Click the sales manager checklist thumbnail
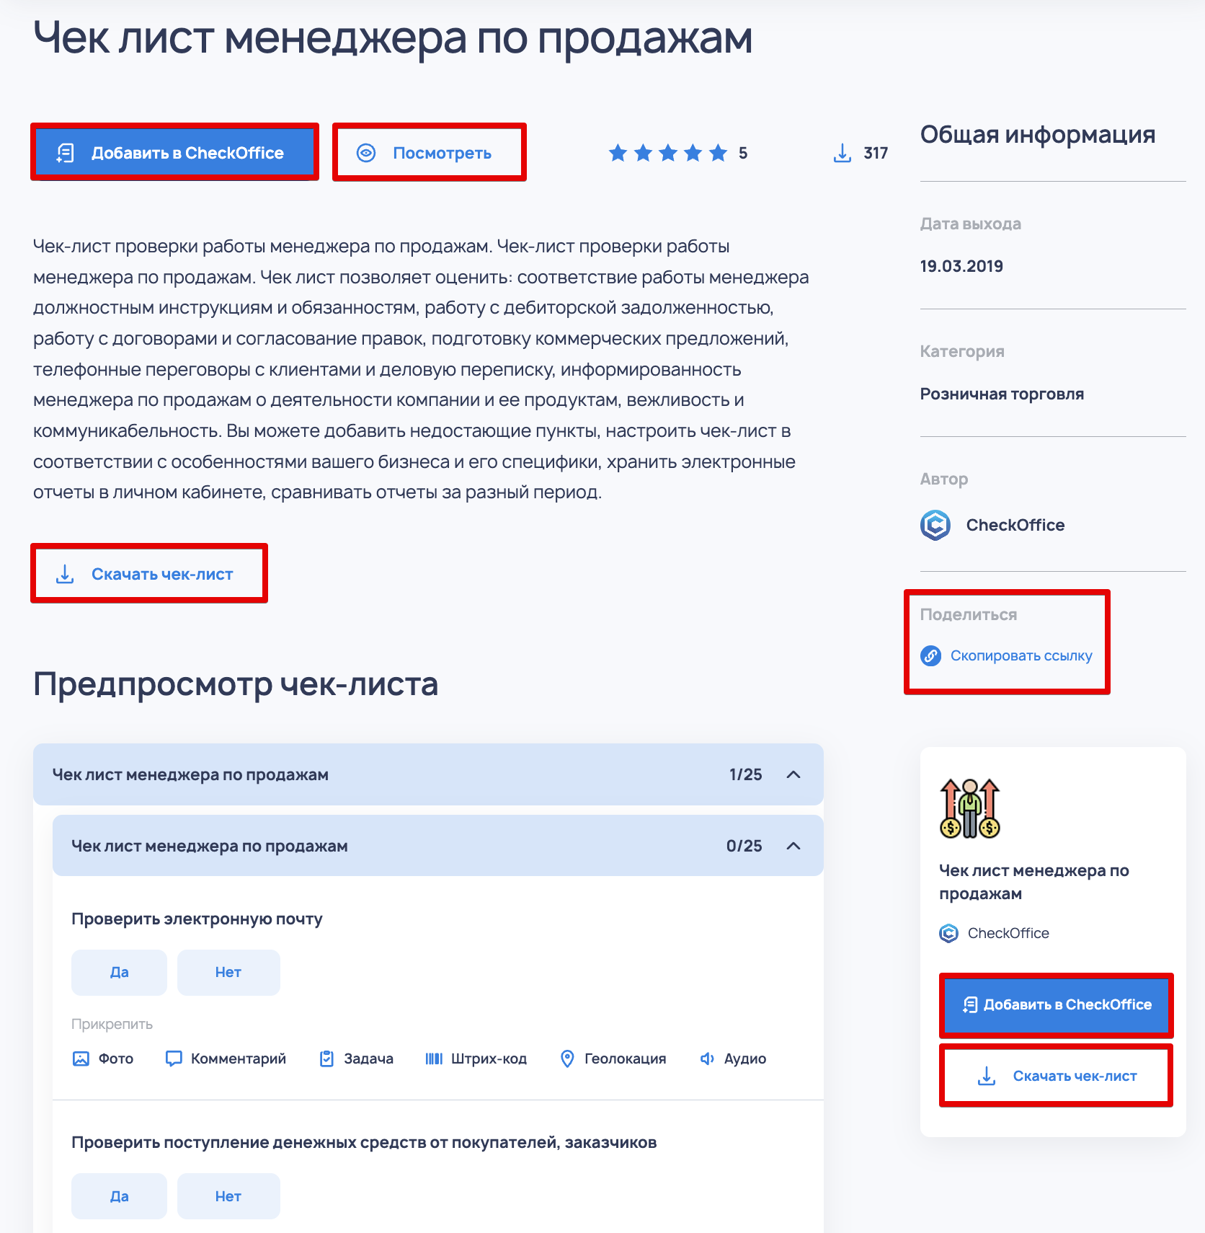The width and height of the screenshot is (1205, 1233). click(970, 808)
